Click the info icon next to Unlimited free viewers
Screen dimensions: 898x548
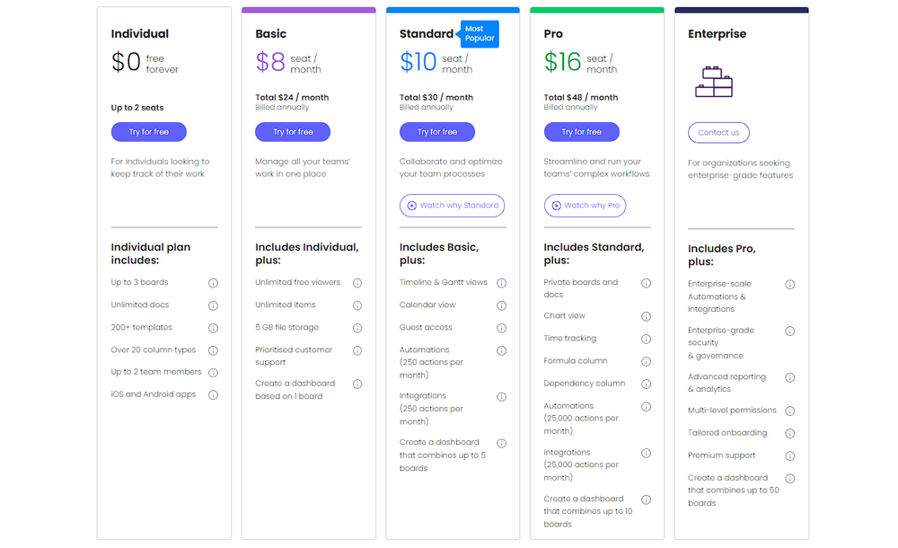357,282
